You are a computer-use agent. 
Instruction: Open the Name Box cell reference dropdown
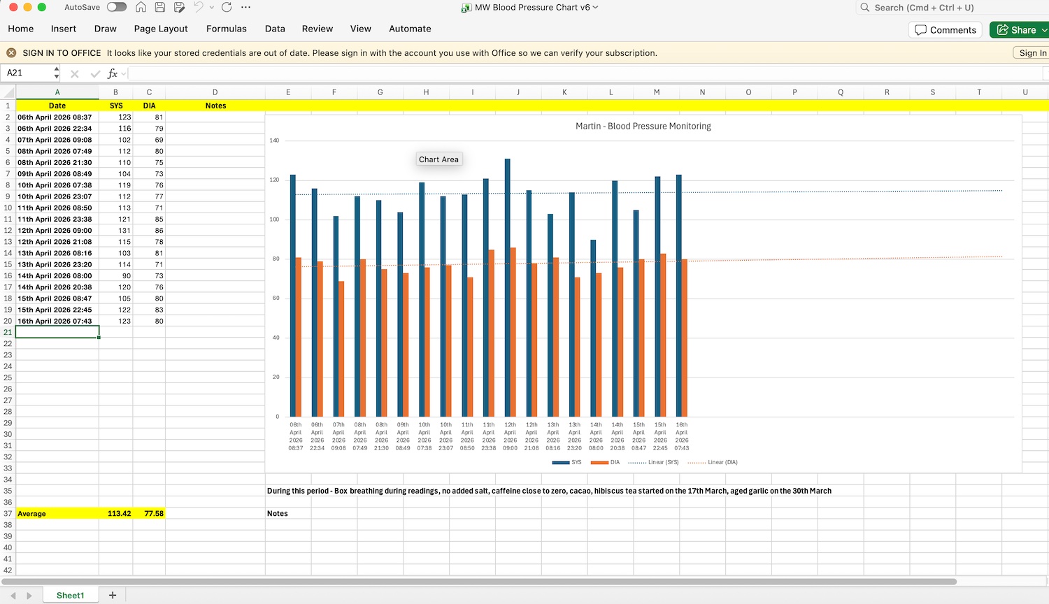click(57, 73)
